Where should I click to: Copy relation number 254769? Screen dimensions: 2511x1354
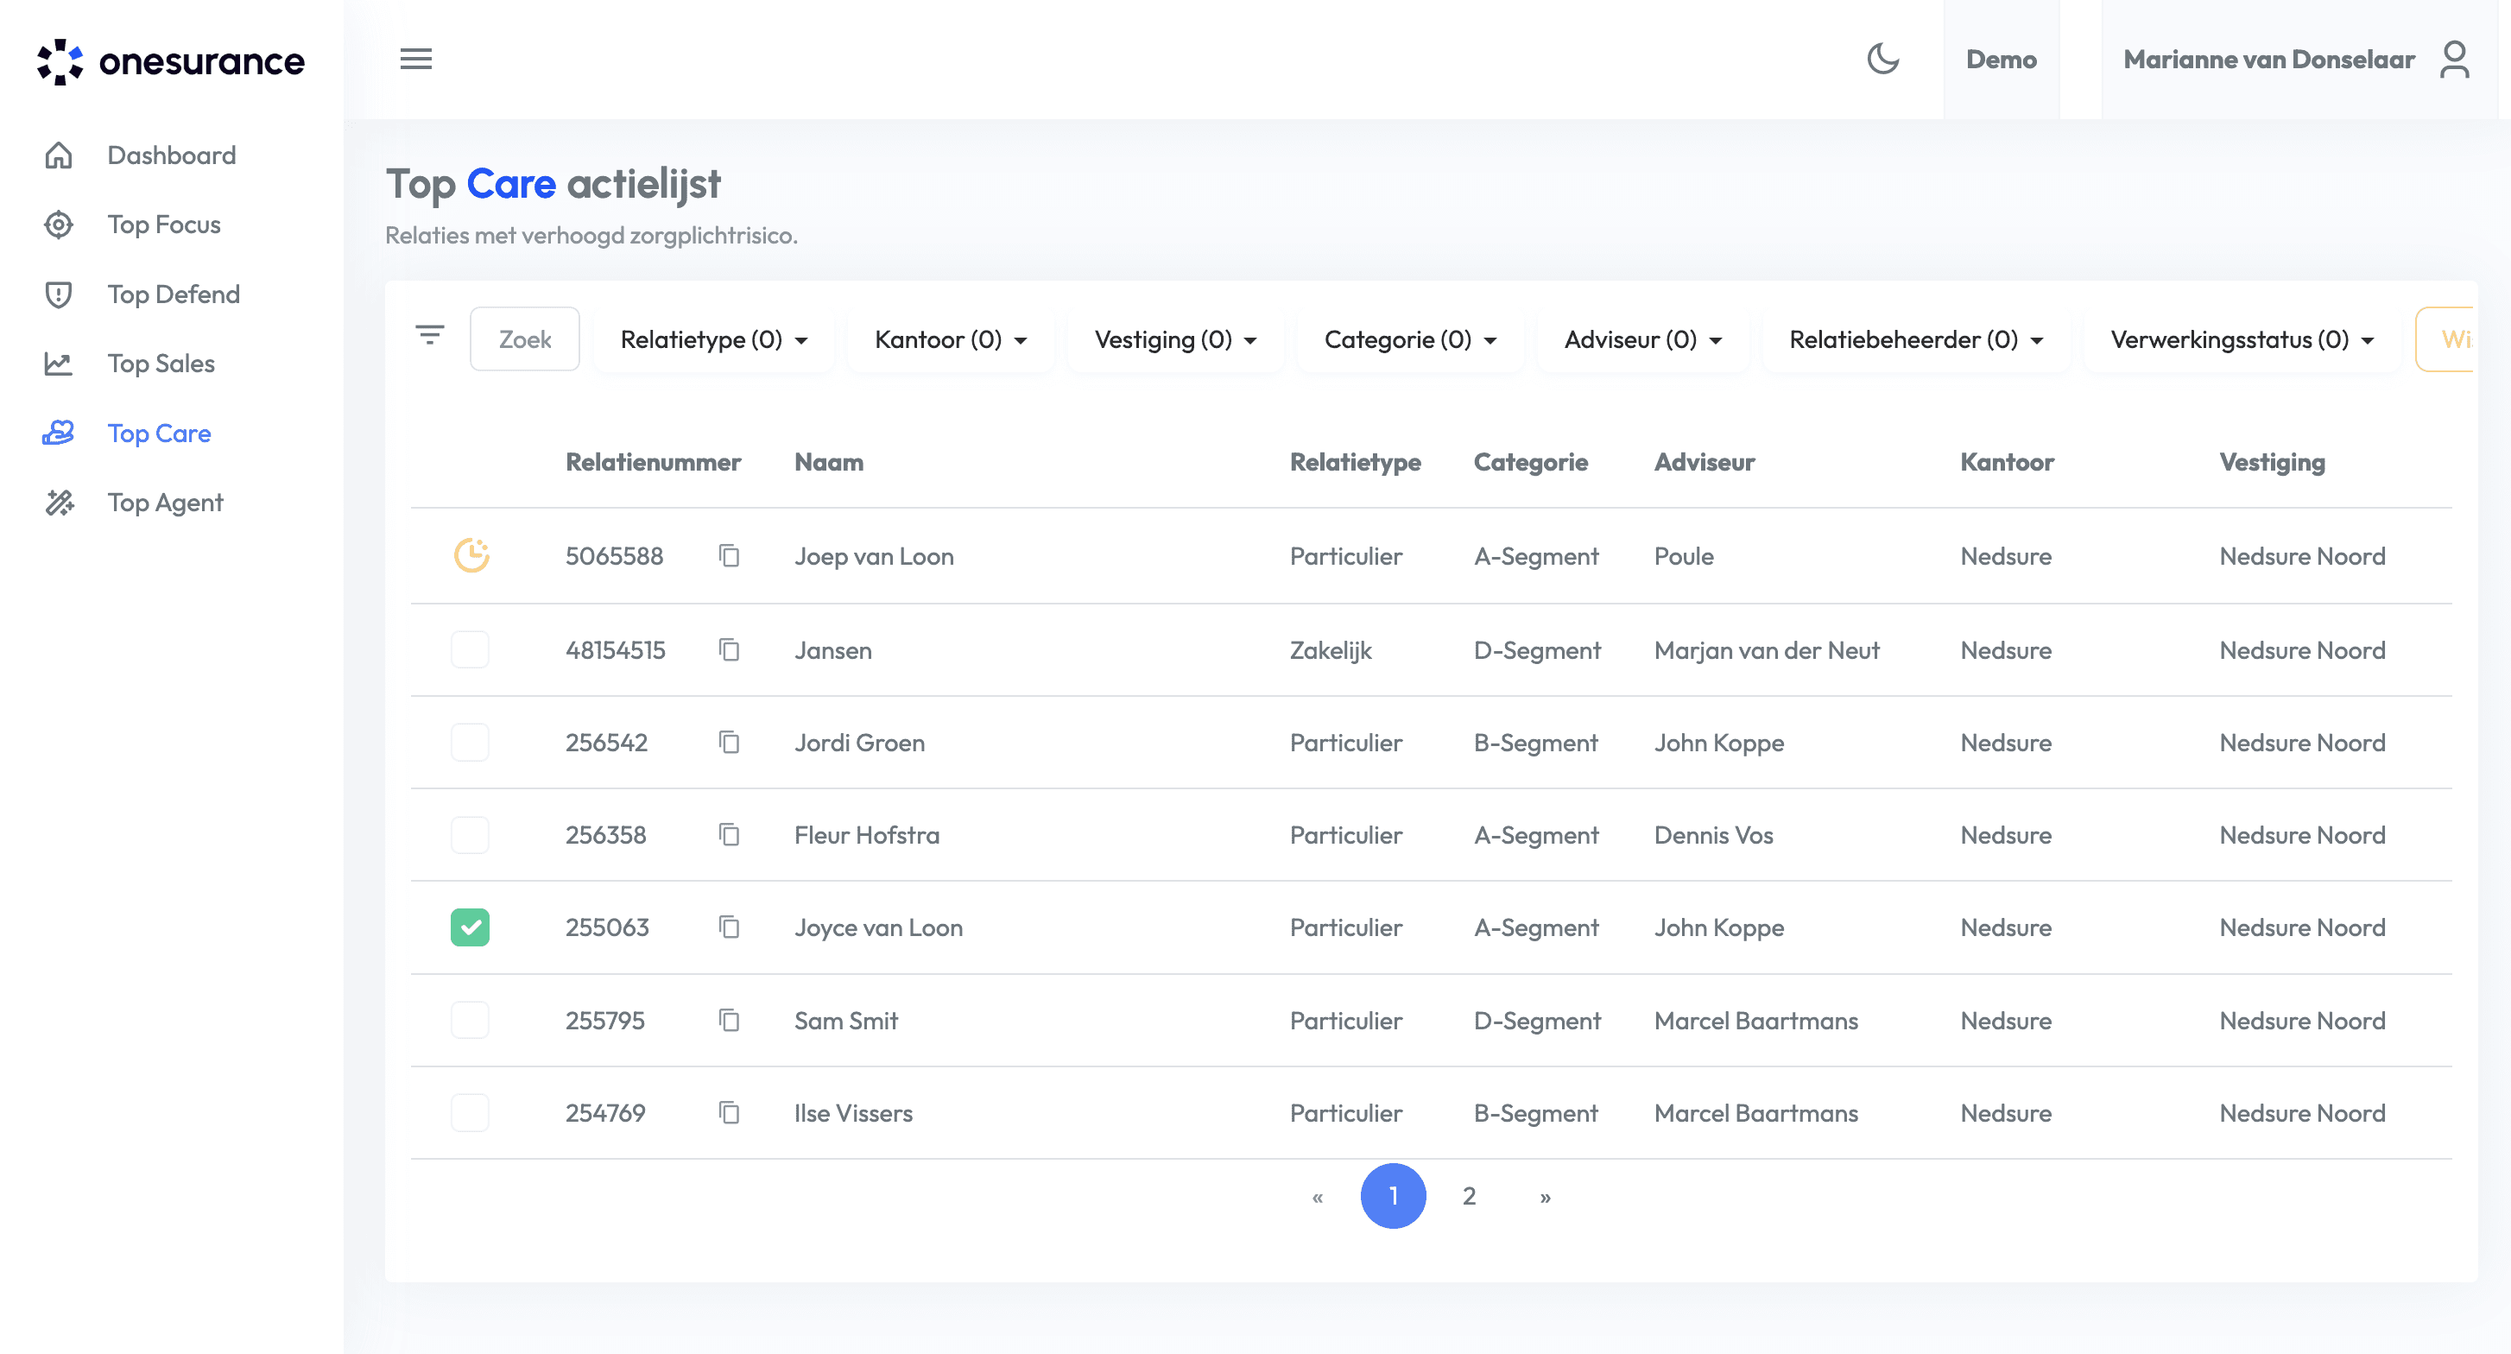729,1112
